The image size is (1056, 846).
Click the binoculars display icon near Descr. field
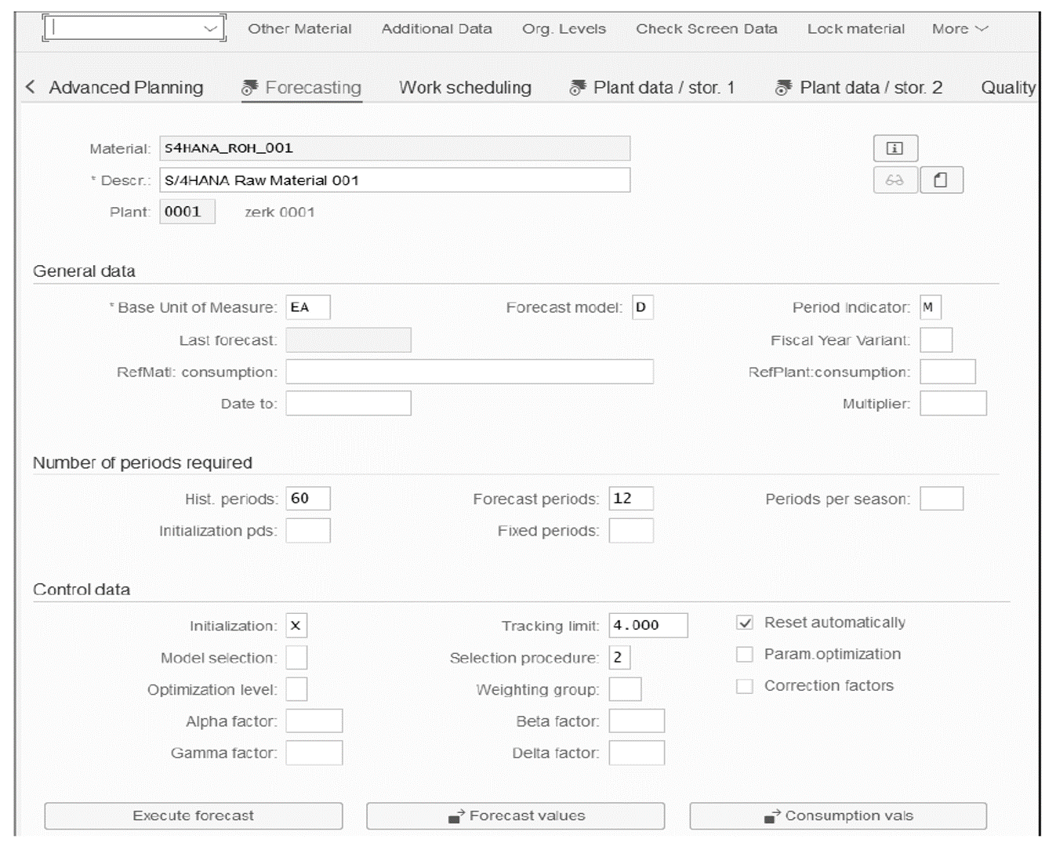[895, 180]
